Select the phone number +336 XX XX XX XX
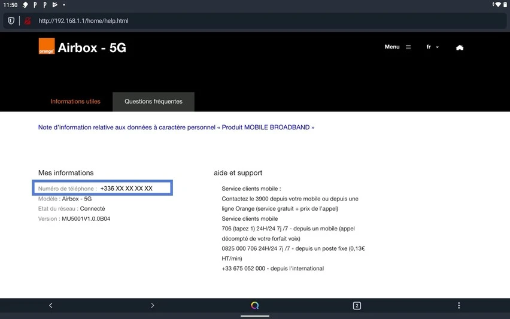This screenshot has width=510, height=319. 126,189
